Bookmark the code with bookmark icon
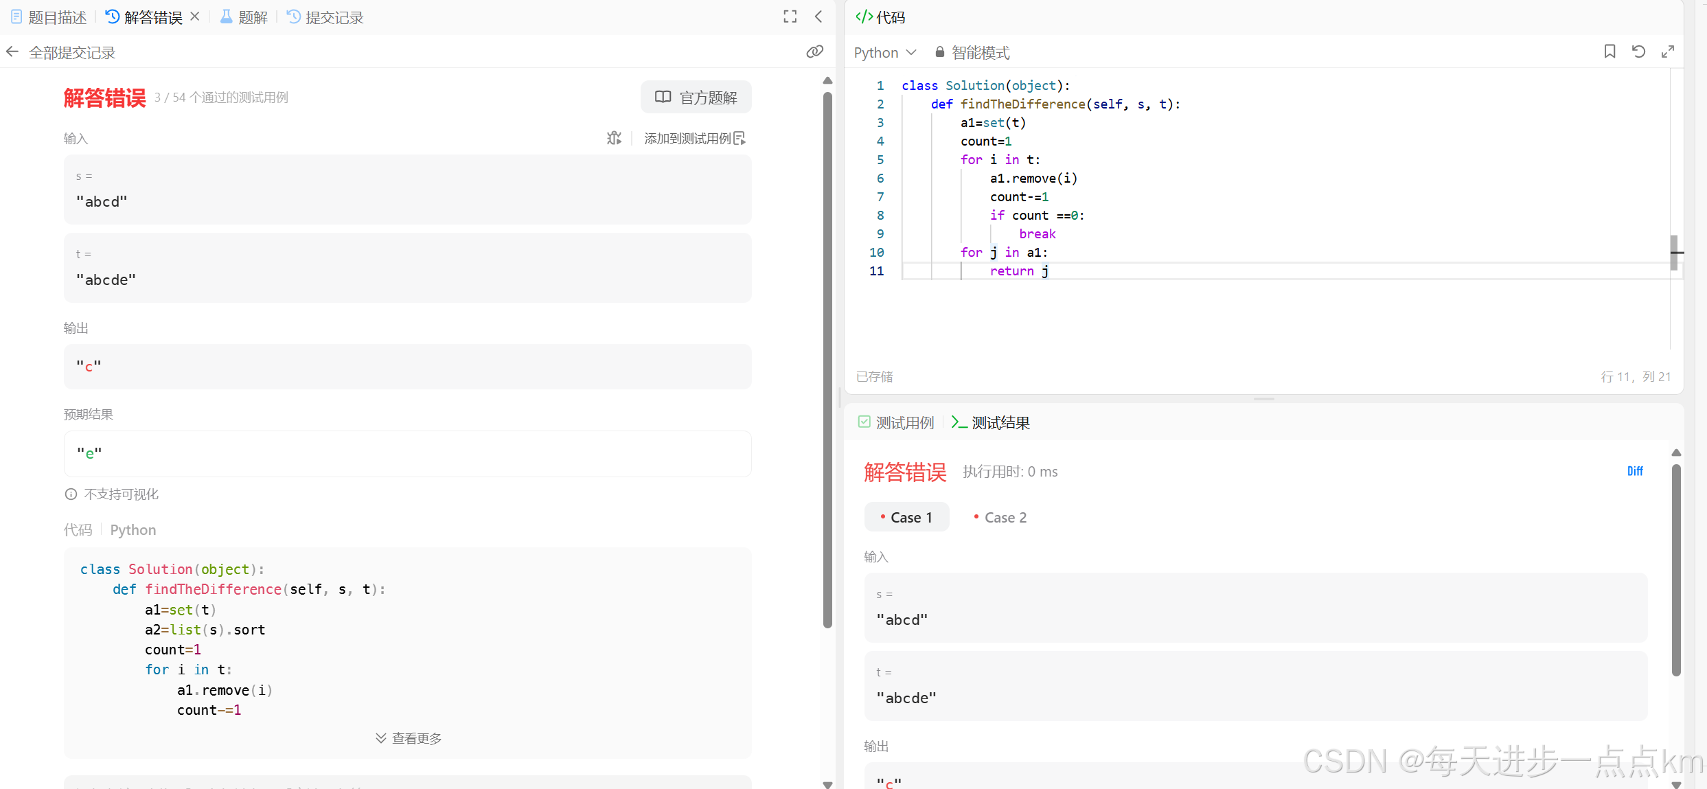This screenshot has width=1707, height=789. [1609, 52]
